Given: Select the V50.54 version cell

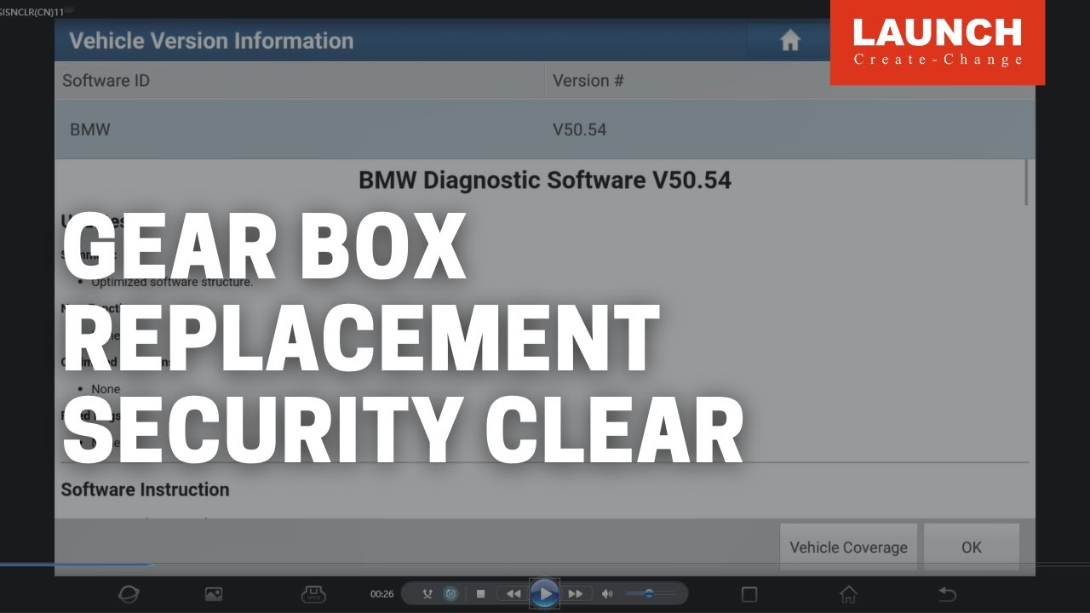Looking at the screenshot, I should [x=789, y=130].
